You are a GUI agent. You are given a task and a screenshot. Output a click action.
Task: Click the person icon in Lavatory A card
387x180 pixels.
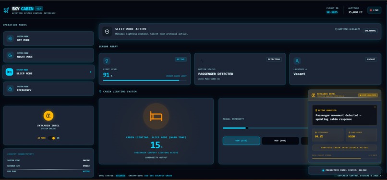[297, 60]
